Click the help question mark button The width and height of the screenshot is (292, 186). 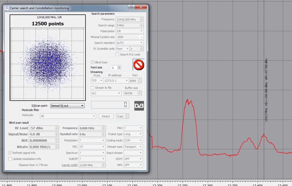[131, 7]
